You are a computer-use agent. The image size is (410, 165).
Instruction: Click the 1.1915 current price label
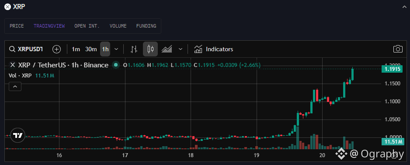pos(392,69)
